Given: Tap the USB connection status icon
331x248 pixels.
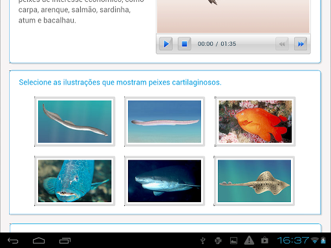Looking at the screenshot, I should 203,240.
